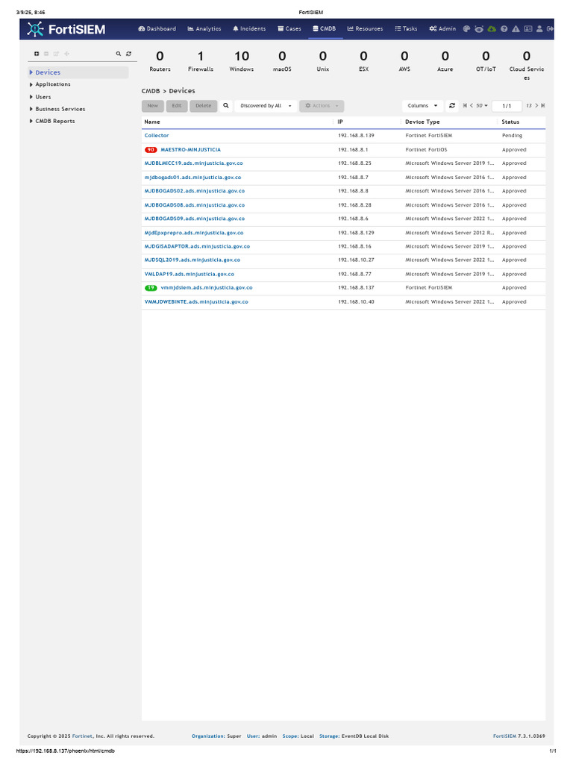Filter by Windows count tile
Screen dimensions: 573x764
click(242, 61)
